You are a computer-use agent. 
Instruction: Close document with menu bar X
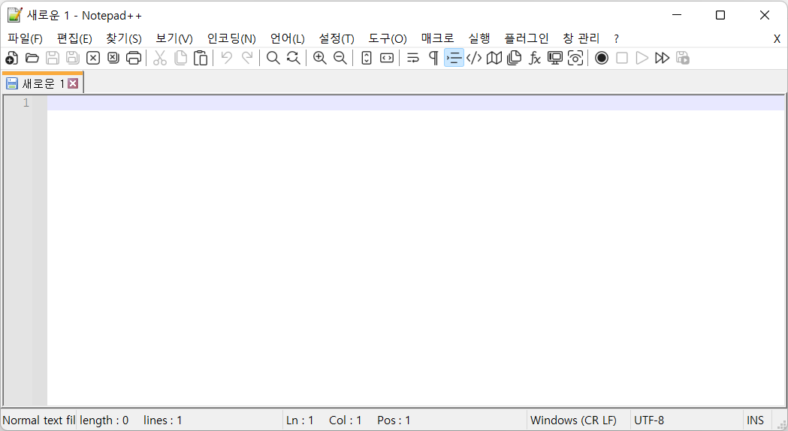coord(777,39)
